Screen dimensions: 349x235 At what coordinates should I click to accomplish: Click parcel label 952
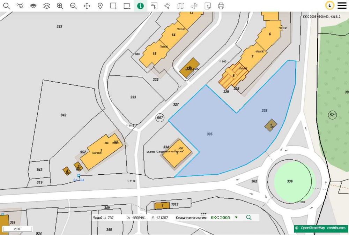83,152
